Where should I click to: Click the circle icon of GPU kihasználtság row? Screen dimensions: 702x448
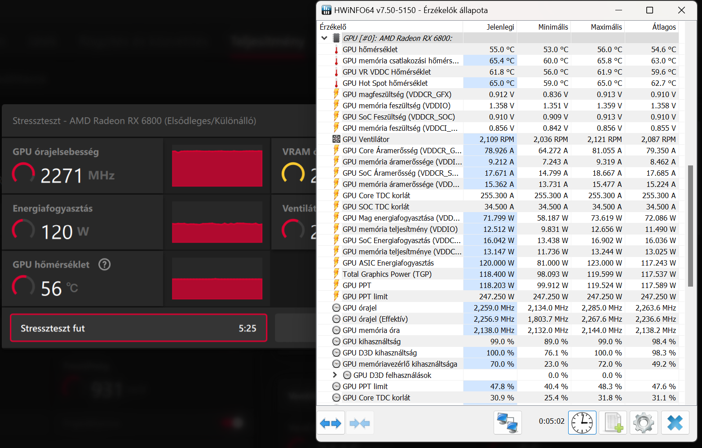336,342
